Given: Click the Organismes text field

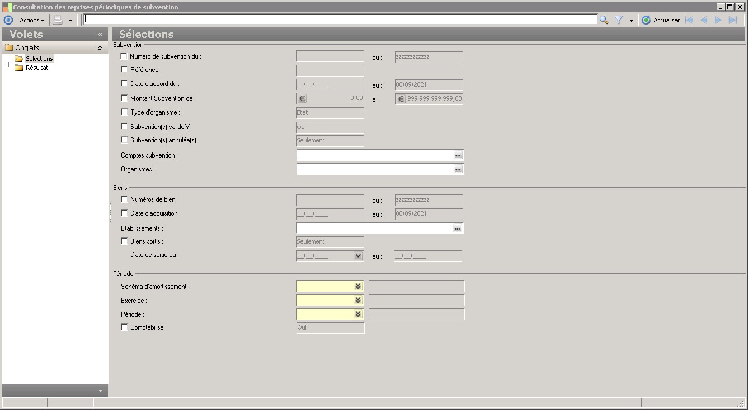Looking at the screenshot, I should point(374,169).
